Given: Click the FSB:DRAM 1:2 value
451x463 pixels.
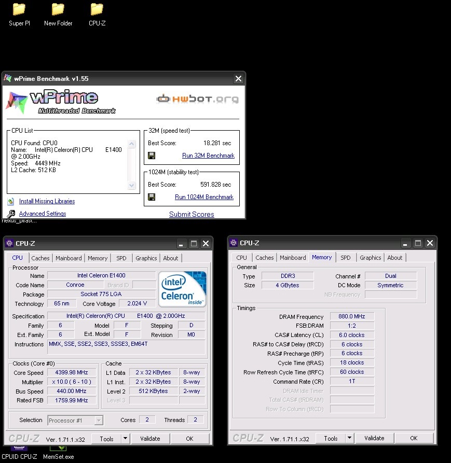Looking at the screenshot, I should [352, 326].
